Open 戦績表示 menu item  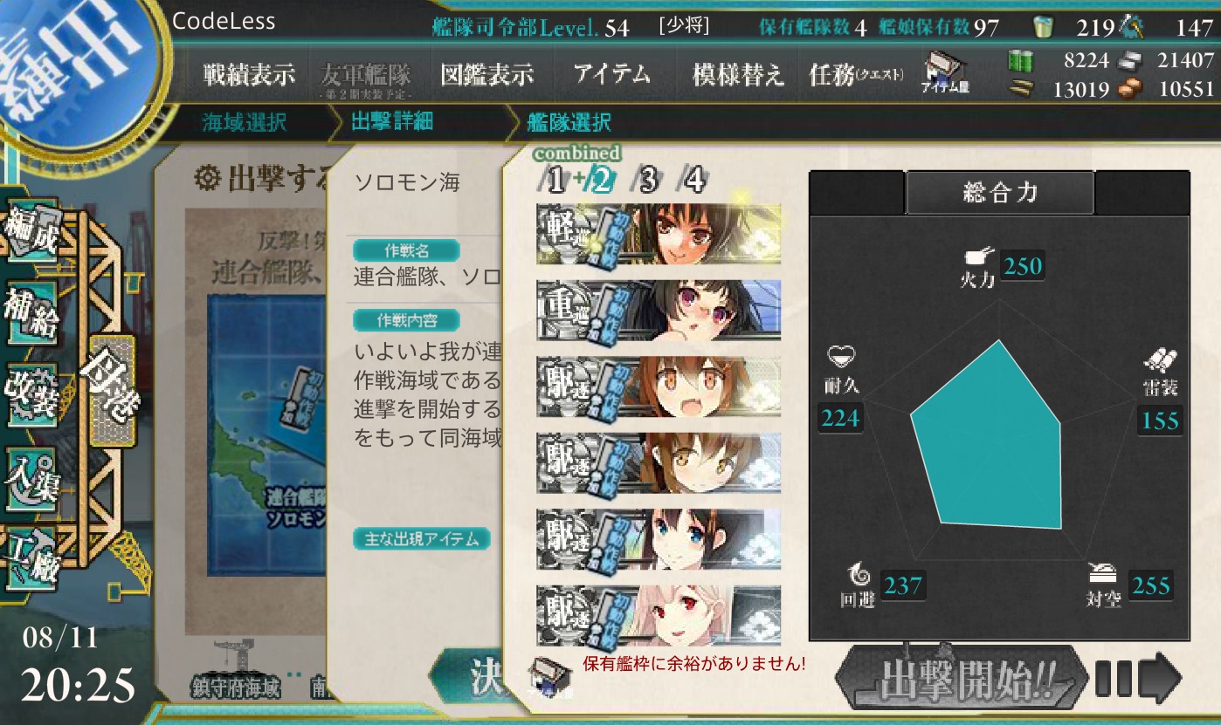250,74
